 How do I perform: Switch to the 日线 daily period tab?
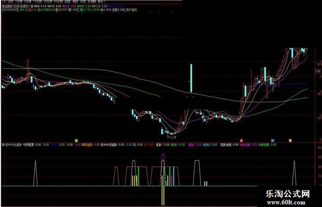pyautogui.click(x=67, y=1)
